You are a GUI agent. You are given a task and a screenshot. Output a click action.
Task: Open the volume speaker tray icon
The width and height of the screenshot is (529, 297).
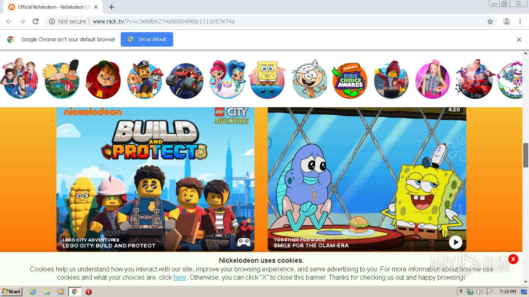(479, 292)
